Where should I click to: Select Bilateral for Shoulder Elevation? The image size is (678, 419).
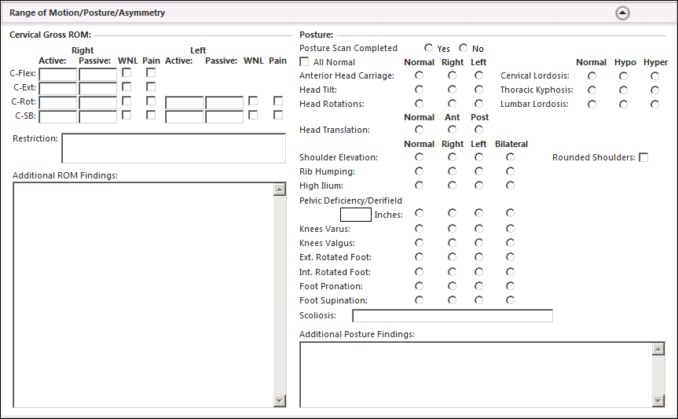pyautogui.click(x=510, y=157)
